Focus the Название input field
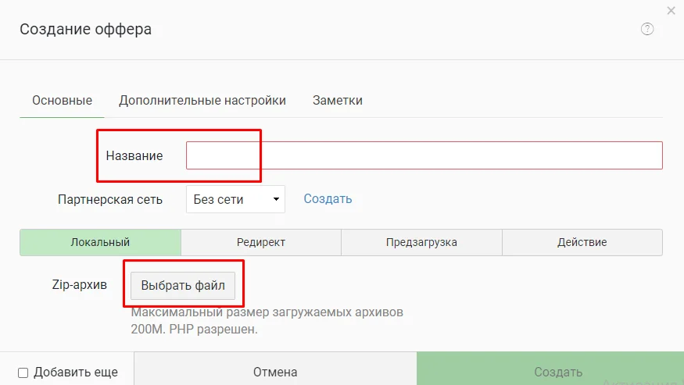This screenshot has height=385, width=684. (x=424, y=155)
